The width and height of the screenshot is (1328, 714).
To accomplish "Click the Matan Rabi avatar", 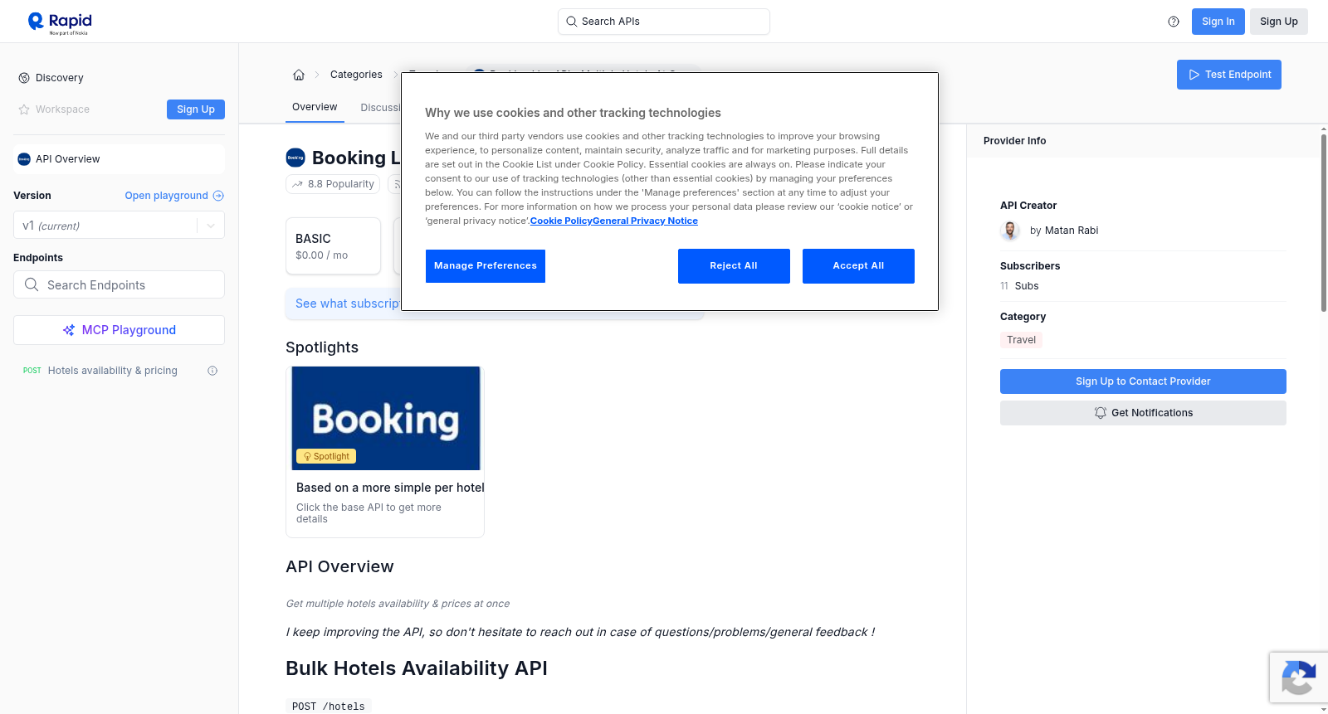I will [1010, 231].
